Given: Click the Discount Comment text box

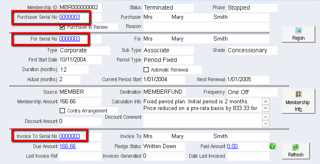Looking at the screenshot, I should (x=203, y=120).
